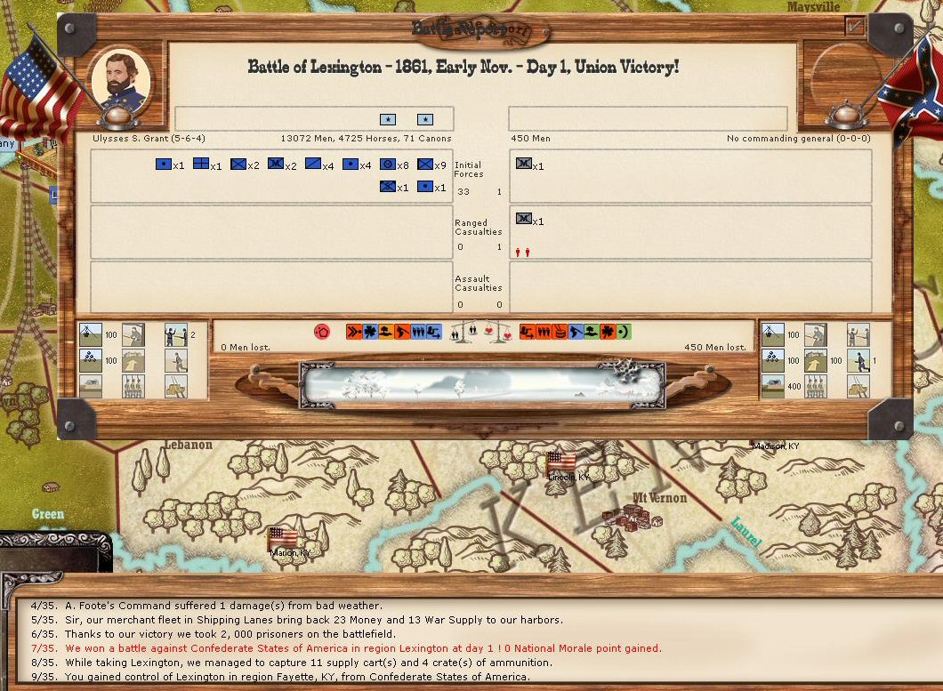Click the Union flag marker at Marion, KY
The height and width of the screenshot is (691, 943).
click(x=282, y=537)
